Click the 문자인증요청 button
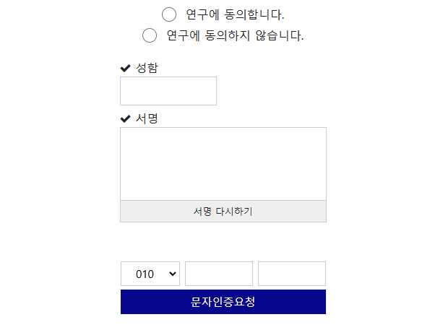 pos(223,302)
